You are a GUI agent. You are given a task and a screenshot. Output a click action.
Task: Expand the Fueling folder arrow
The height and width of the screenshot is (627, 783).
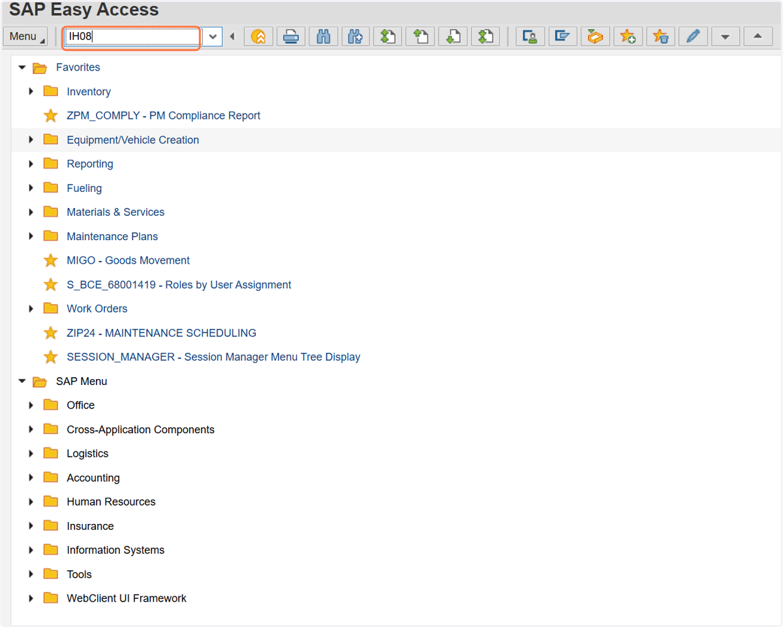[x=31, y=188]
